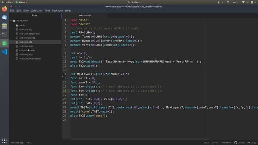Open the Help menu

pyautogui.click(x=68, y=10)
